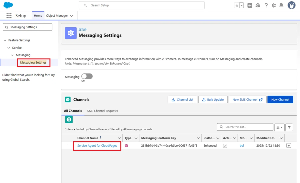
Task: Select Messaging Settings in the setup tree
Action: (33, 62)
